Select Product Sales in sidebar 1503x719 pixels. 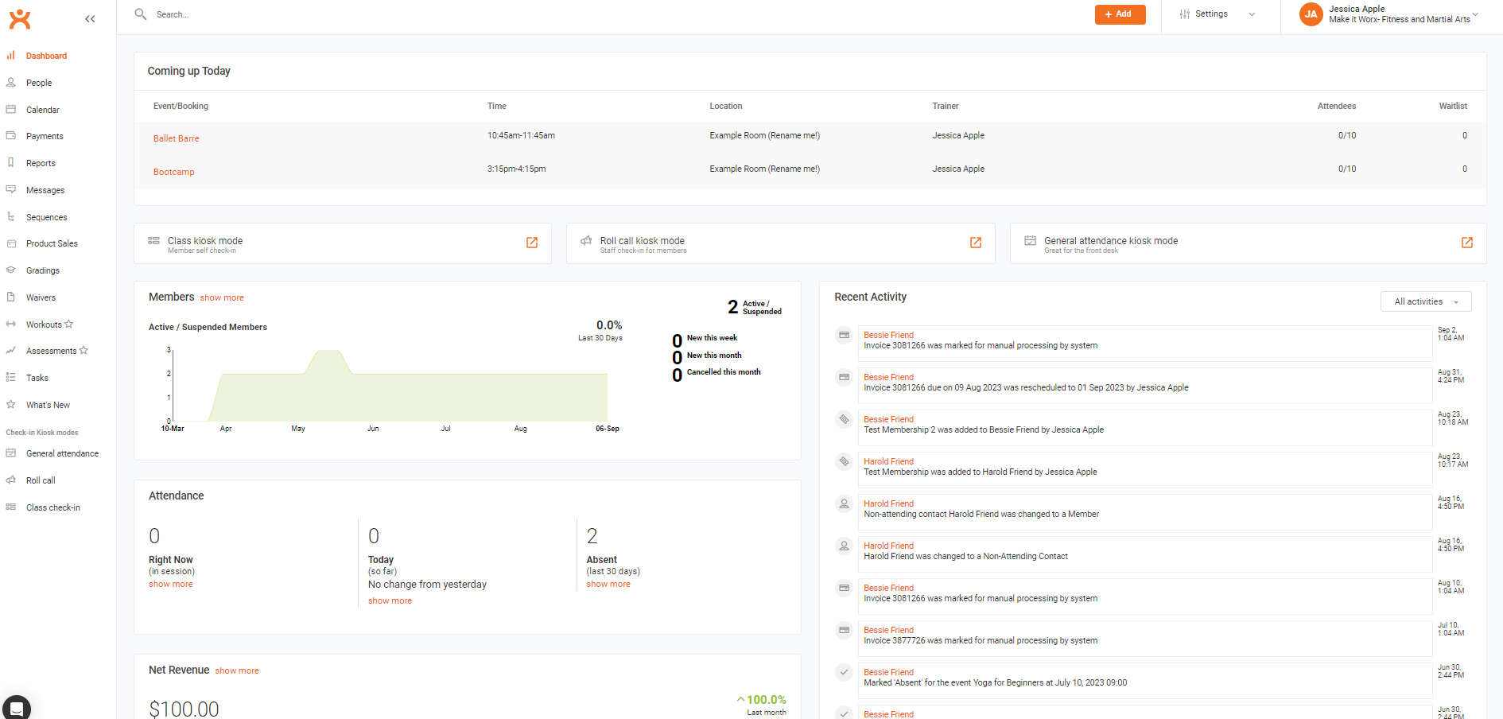pos(52,244)
